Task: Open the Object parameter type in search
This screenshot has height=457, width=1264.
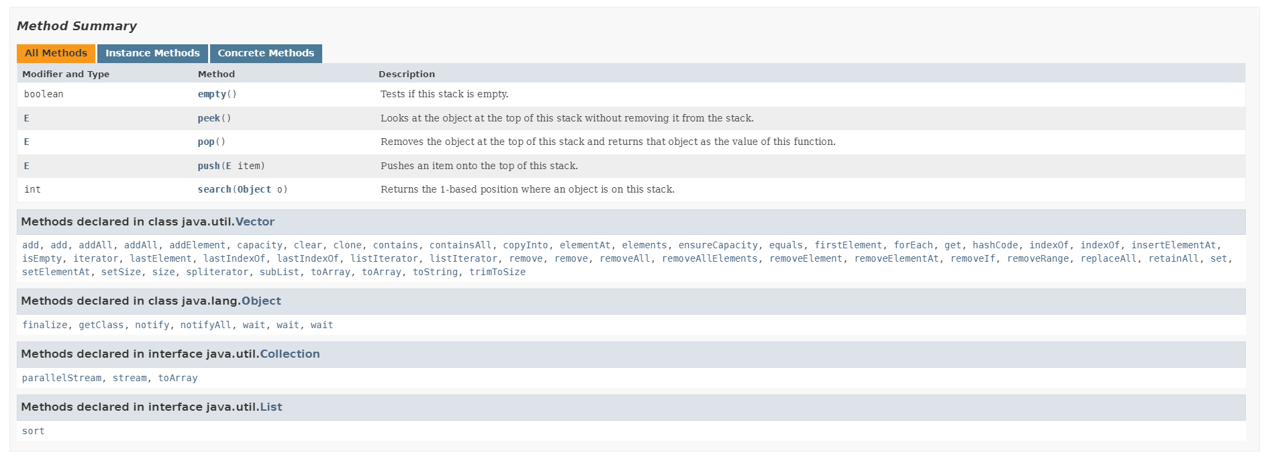Action: (x=254, y=189)
